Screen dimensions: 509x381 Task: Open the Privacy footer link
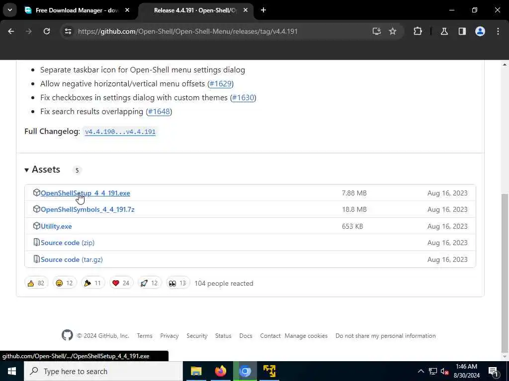[x=170, y=336]
